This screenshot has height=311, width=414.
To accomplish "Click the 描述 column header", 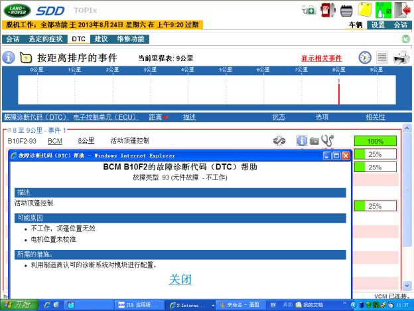I will coord(189,117).
